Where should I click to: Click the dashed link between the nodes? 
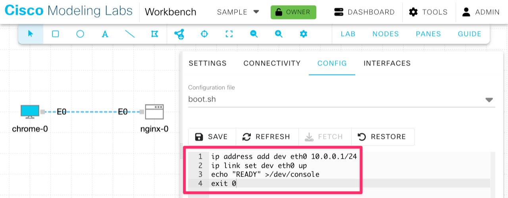point(92,112)
